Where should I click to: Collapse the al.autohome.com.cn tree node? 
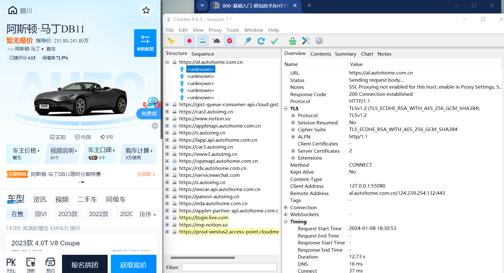(x=167, y=62)
